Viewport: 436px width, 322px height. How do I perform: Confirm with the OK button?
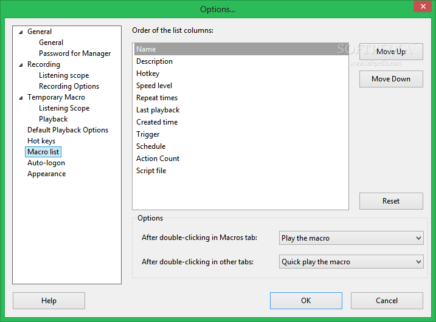306,301
